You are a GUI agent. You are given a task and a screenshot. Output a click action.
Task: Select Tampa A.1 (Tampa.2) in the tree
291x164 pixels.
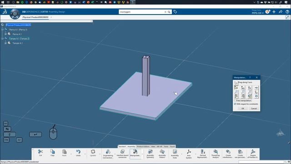point(19,38)
